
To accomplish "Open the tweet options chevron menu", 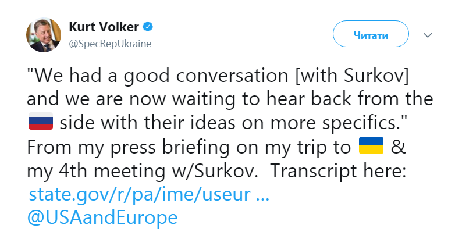I will (428, 35).
